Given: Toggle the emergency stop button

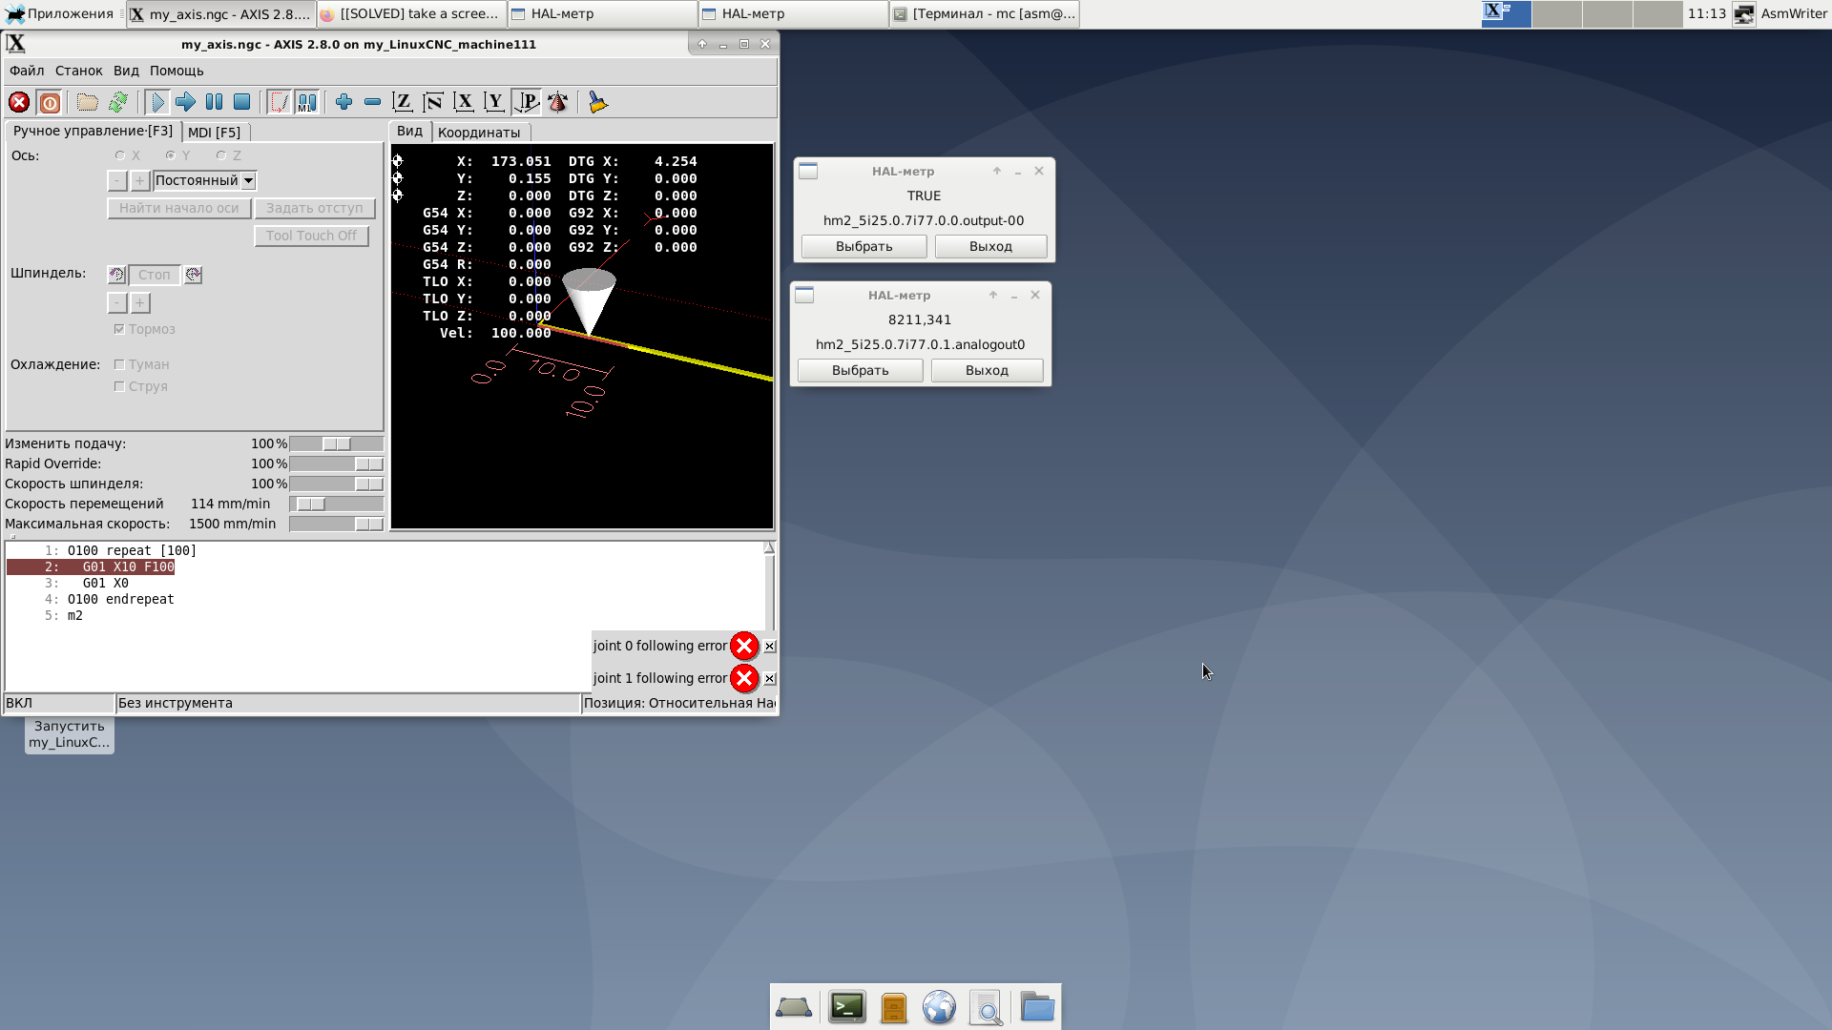Looking at the screenshot, I should (x=19, y=102).
